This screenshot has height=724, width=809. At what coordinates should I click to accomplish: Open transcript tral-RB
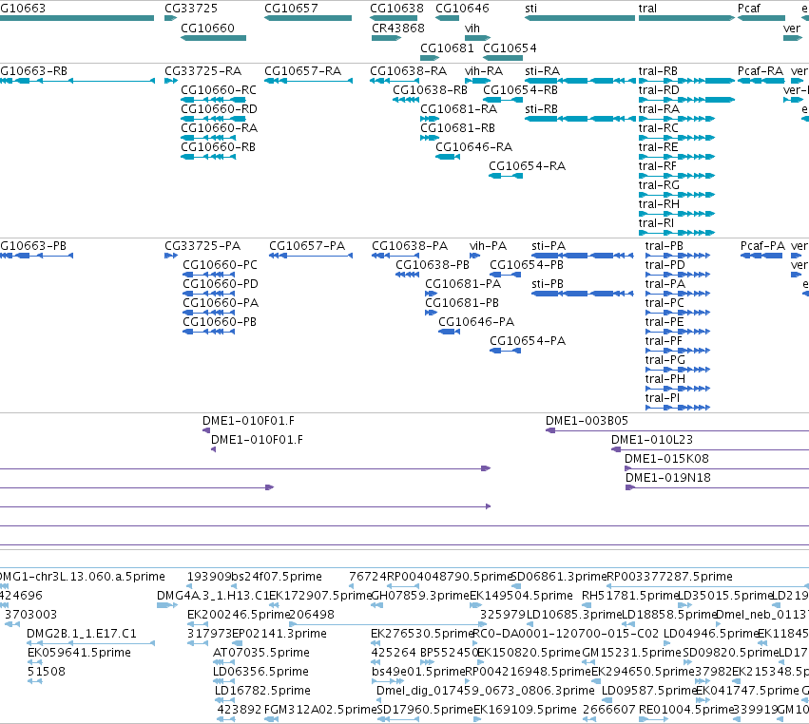[x=658, y=70]
